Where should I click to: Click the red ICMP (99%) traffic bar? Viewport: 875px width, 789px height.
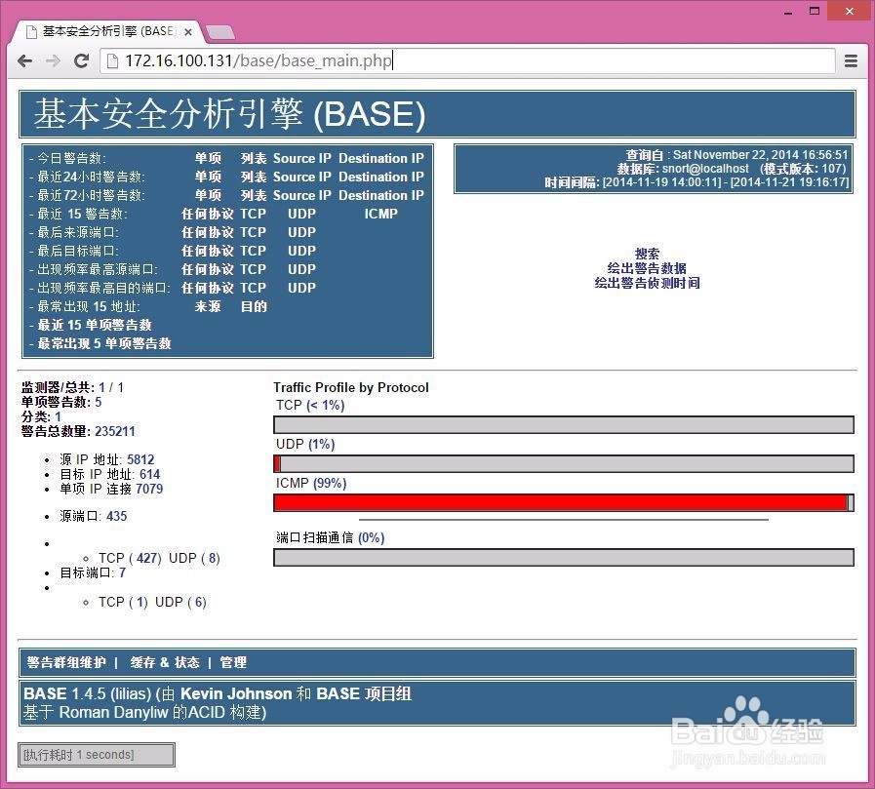coord(561,502)
